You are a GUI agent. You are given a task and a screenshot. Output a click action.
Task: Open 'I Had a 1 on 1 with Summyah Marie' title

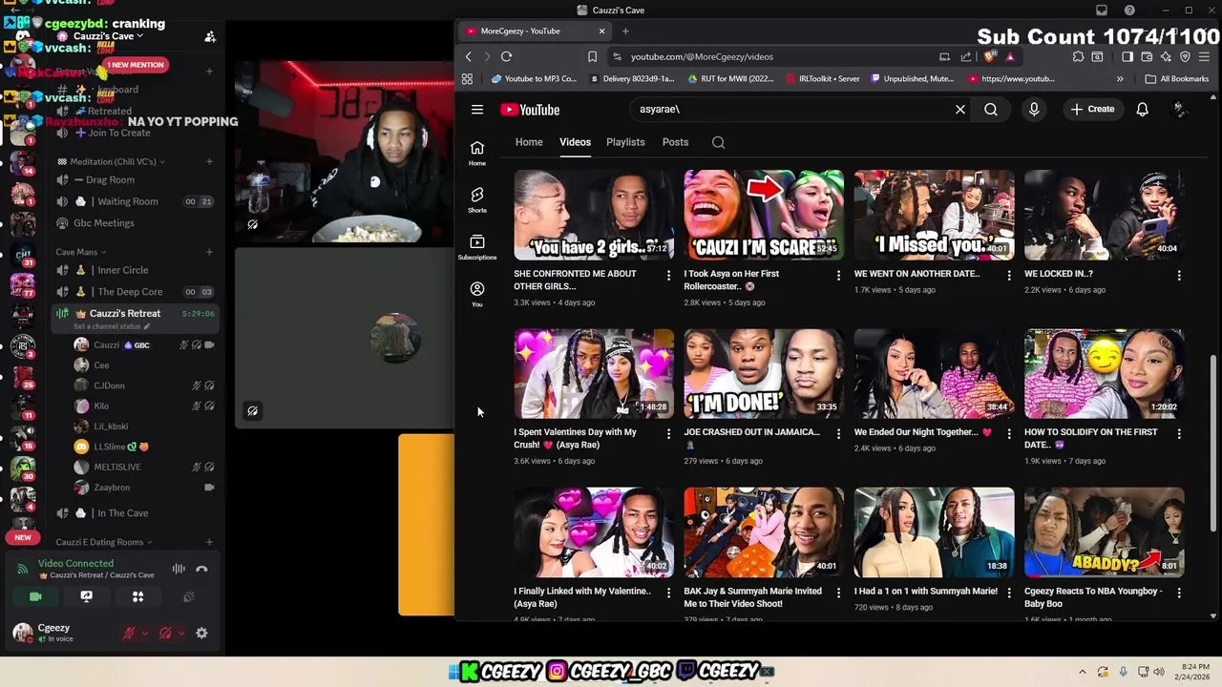(926, 591)
